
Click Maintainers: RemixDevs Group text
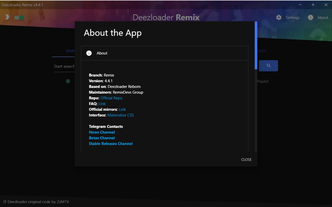coord(116,92)
